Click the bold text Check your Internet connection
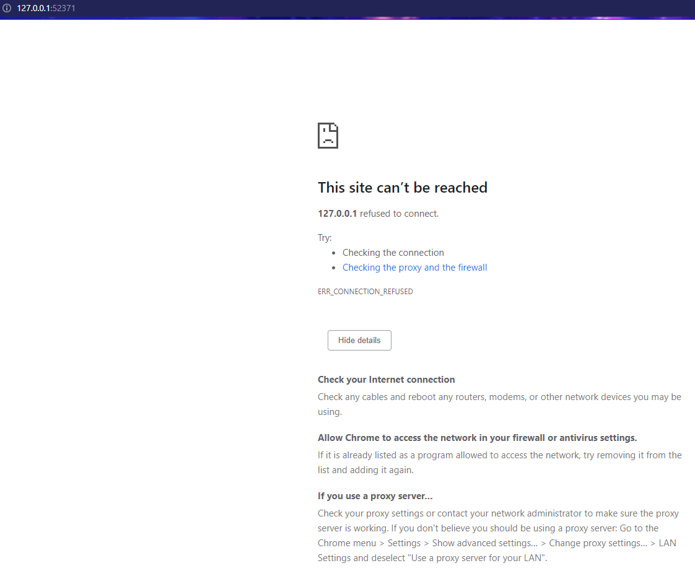The height and width of the screenshot is (571, 695). 386,379
